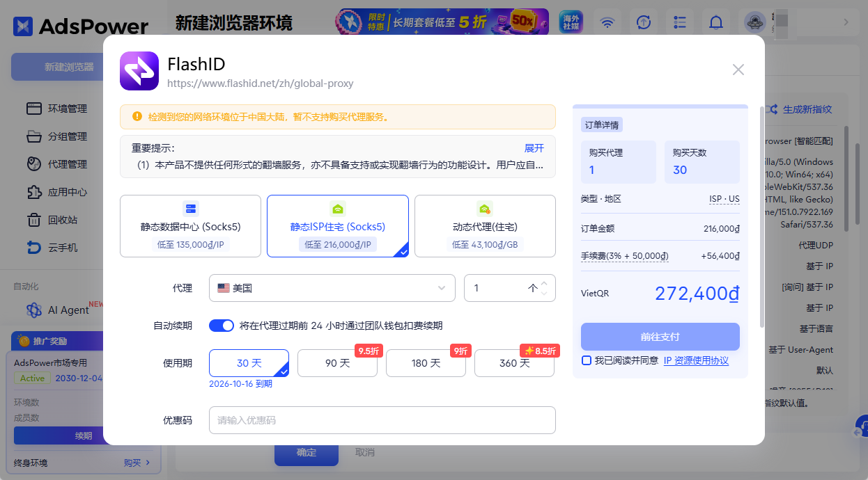Image resolution: width=868 pixels, height=480 pixels.
Task: Click the 前往支付 payment button
Action: tap(660, 337)
